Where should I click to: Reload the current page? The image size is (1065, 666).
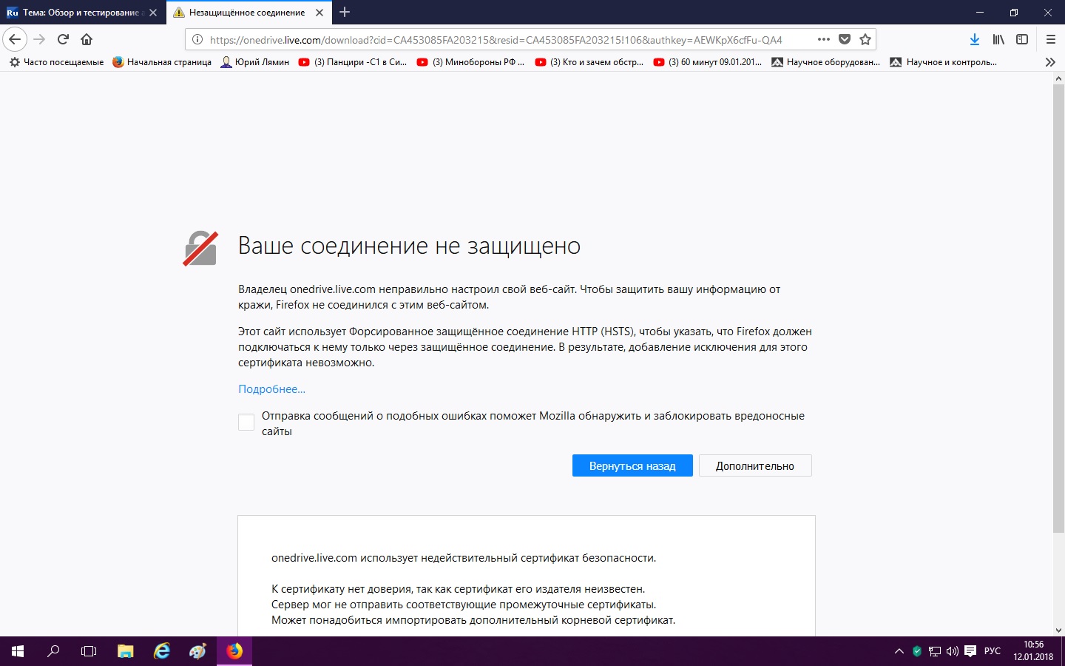point(63,39)
